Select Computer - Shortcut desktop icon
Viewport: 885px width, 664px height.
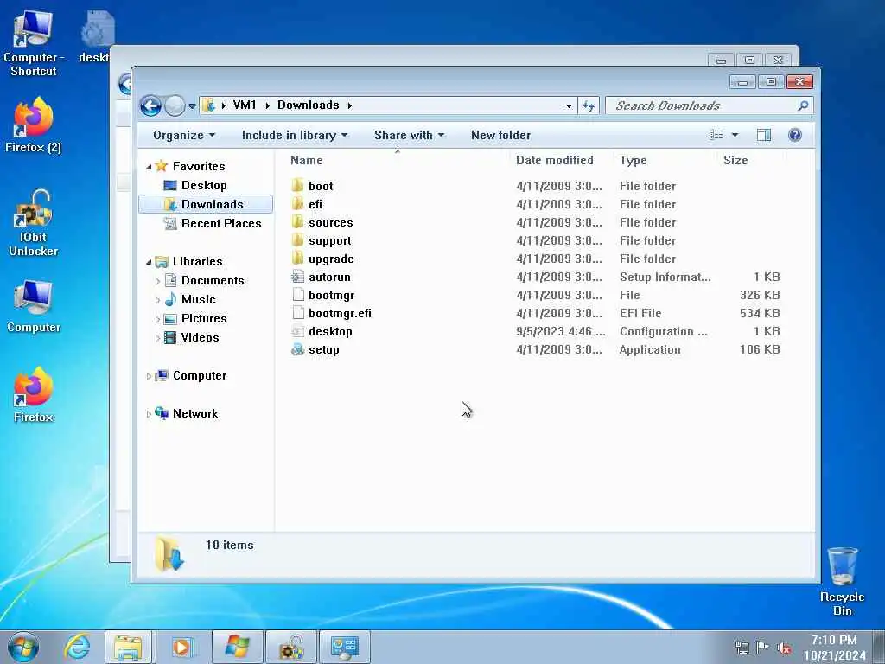pos(34,44)
